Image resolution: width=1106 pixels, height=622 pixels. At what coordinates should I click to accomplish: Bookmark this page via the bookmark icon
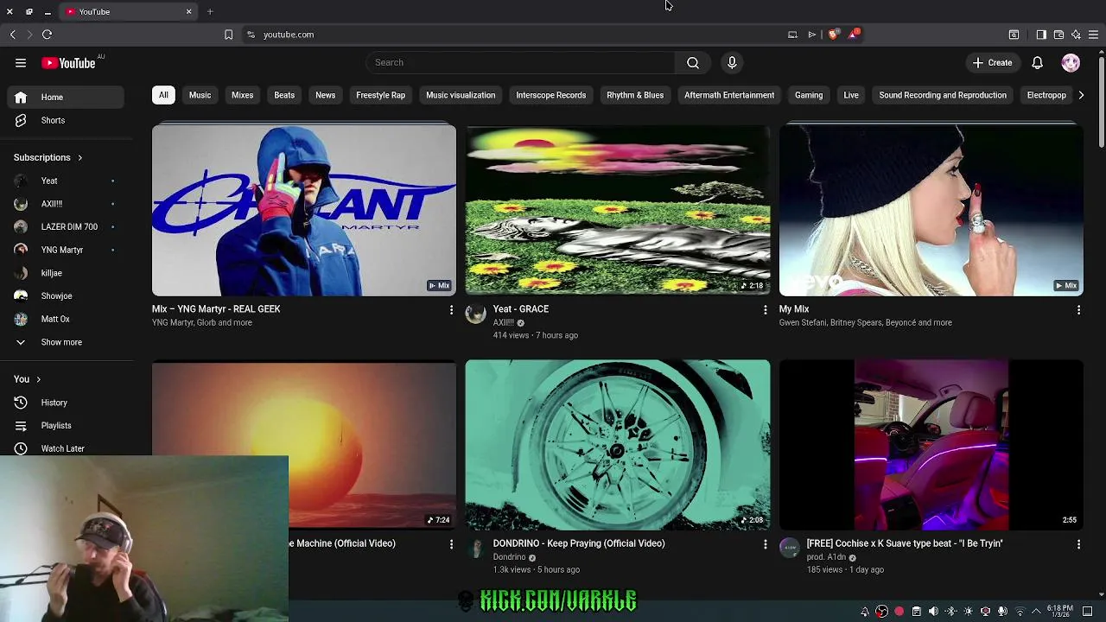pyautogui.click(x=228, y=35)
